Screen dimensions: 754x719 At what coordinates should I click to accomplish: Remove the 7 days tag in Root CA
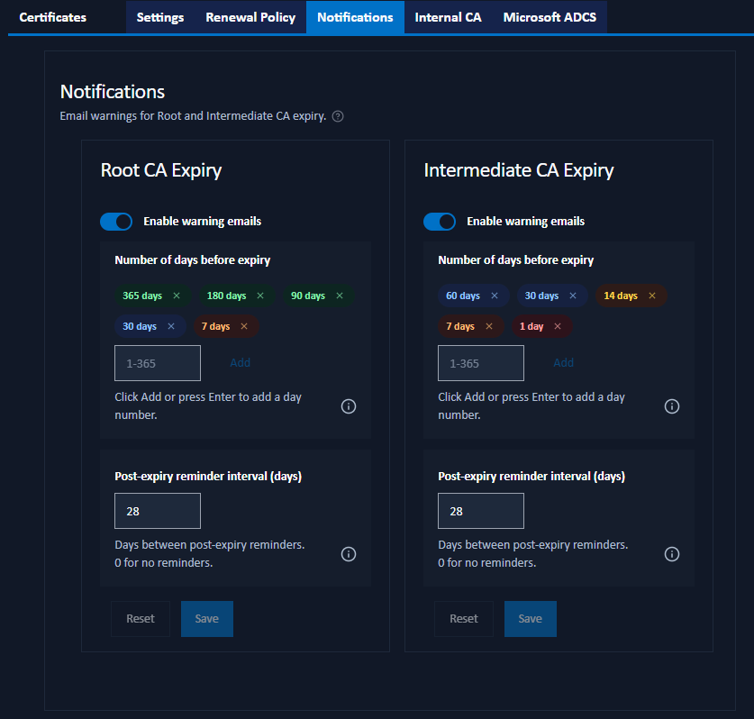[x=244, y=326]
